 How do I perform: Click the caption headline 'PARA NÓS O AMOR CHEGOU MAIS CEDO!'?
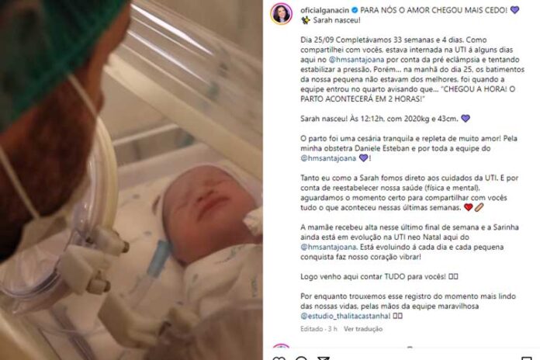[x=434, y=10]
